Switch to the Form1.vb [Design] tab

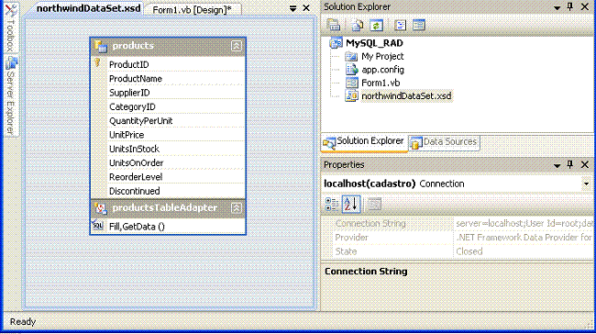coord(192,9)
